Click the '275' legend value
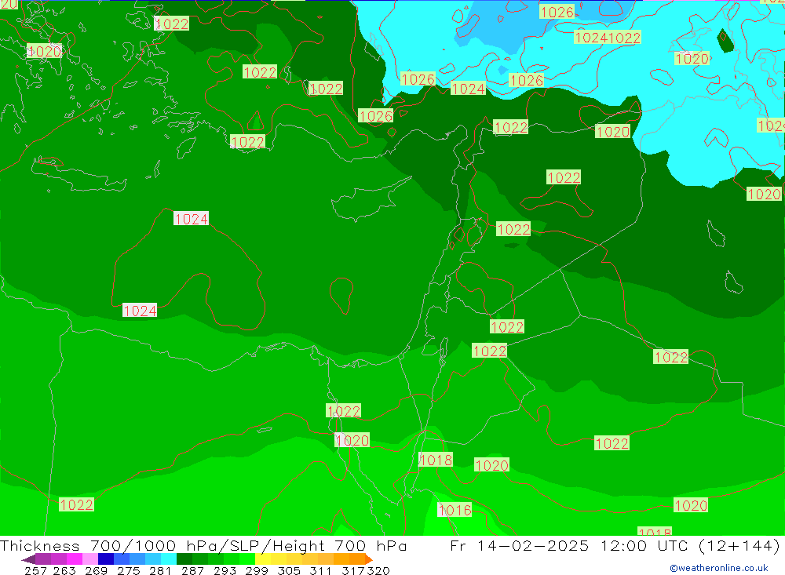Viewport: 785px width, 575px height. [128, 570]
